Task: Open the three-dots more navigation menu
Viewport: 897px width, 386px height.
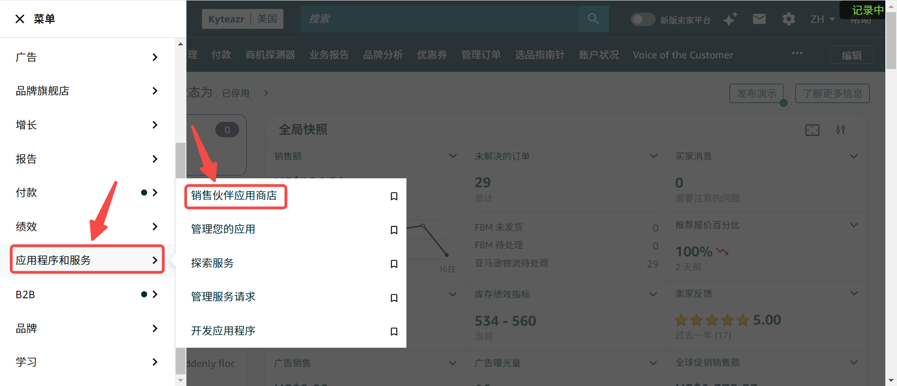Action: coord(797,53)
